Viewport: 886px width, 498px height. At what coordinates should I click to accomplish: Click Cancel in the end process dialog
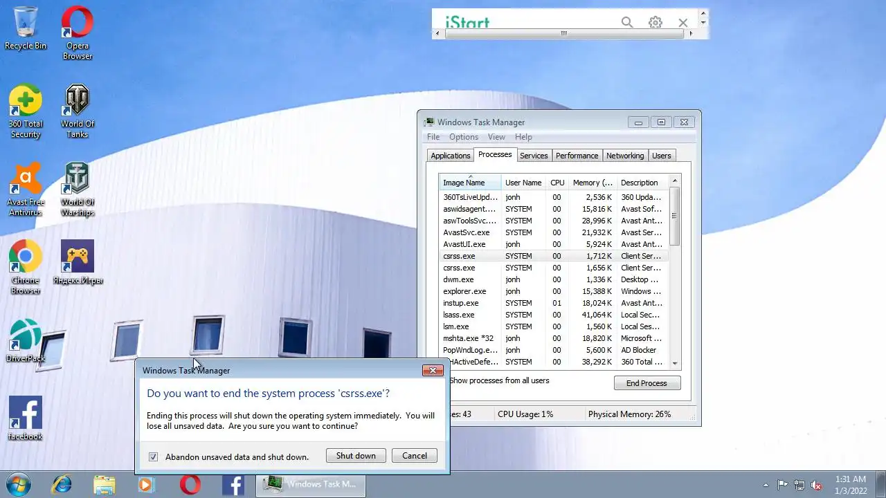click(x=415, y=456)
